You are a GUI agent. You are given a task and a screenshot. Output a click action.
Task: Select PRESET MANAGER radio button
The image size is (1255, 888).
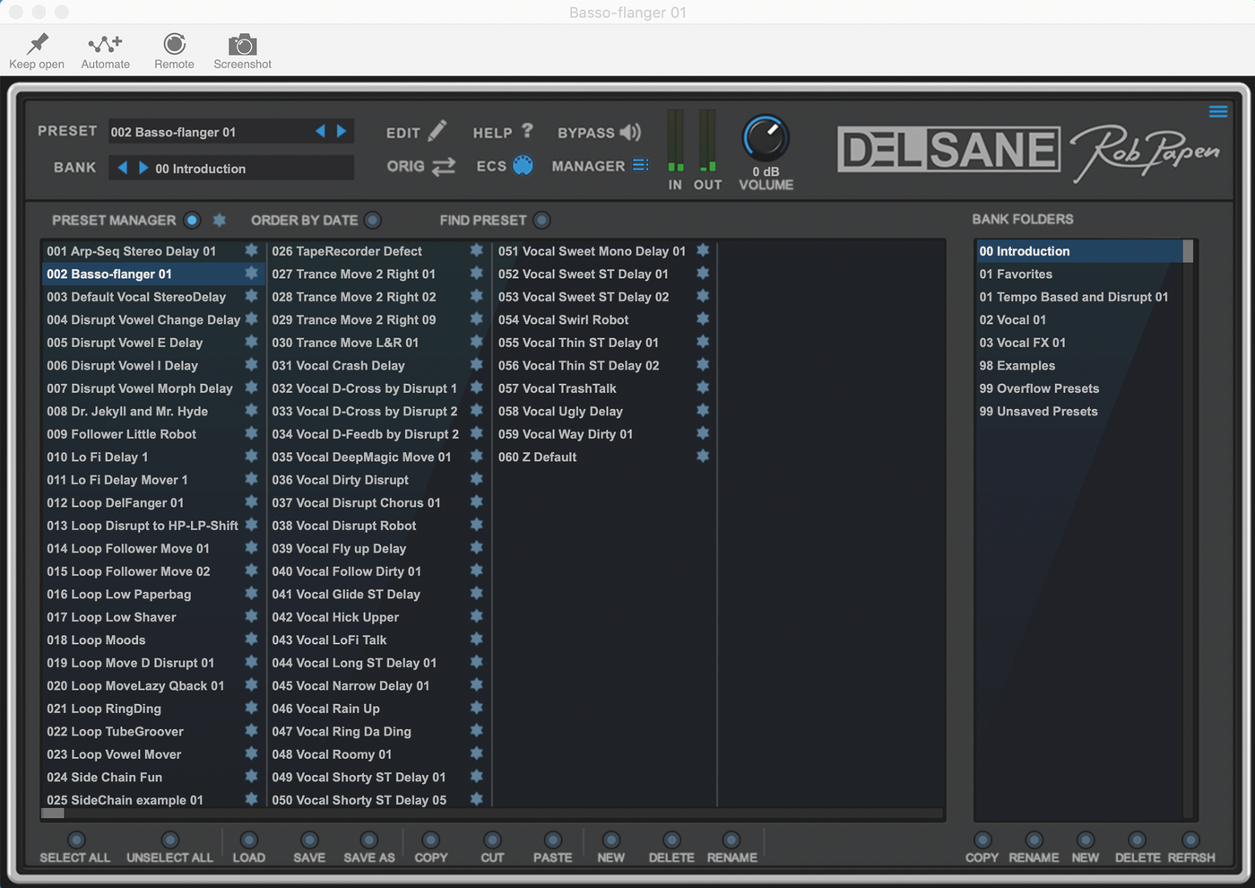192,220
